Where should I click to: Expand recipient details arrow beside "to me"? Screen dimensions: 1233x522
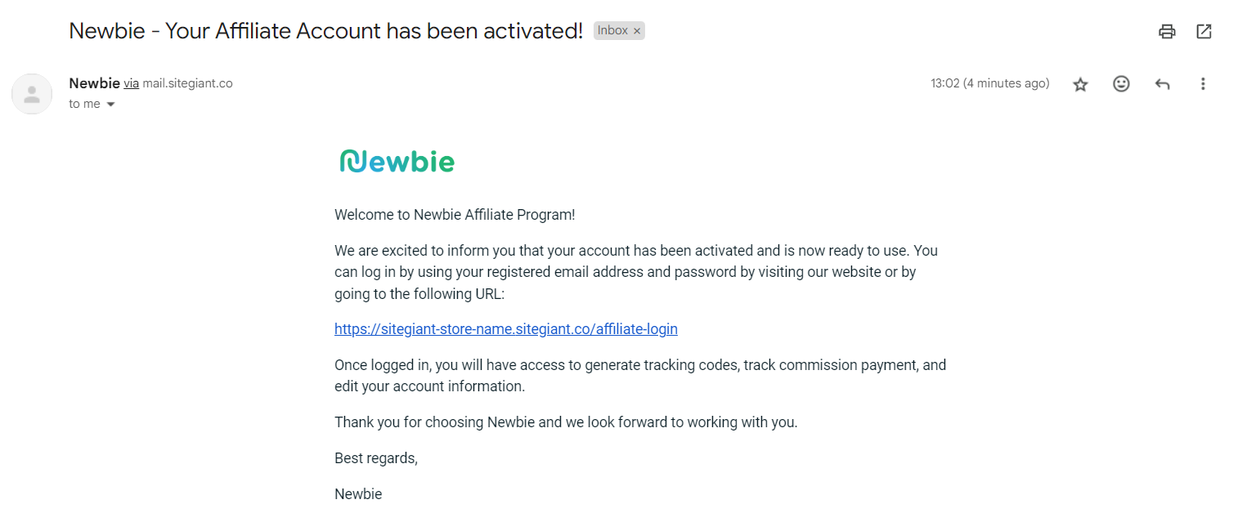(x=111, y=105)
